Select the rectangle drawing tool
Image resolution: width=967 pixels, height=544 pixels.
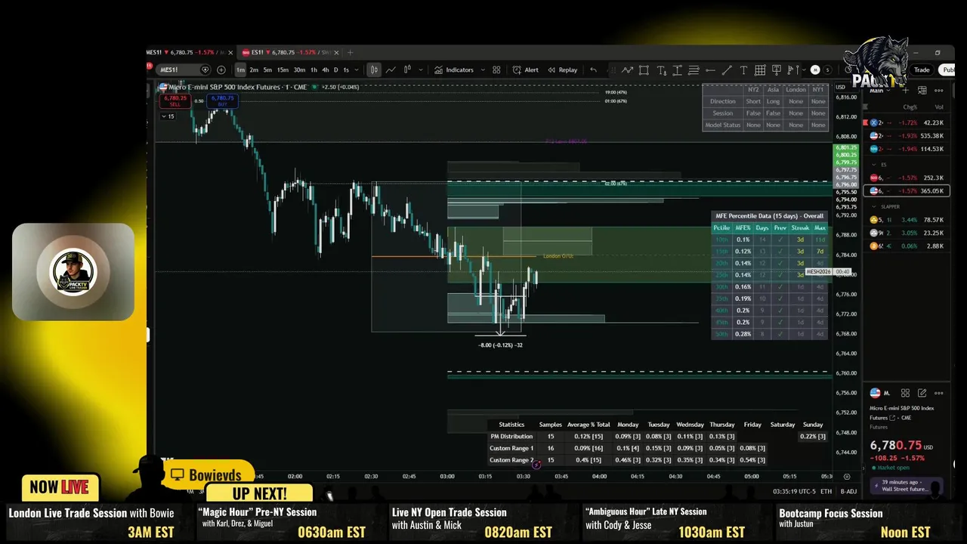point(644,70)
